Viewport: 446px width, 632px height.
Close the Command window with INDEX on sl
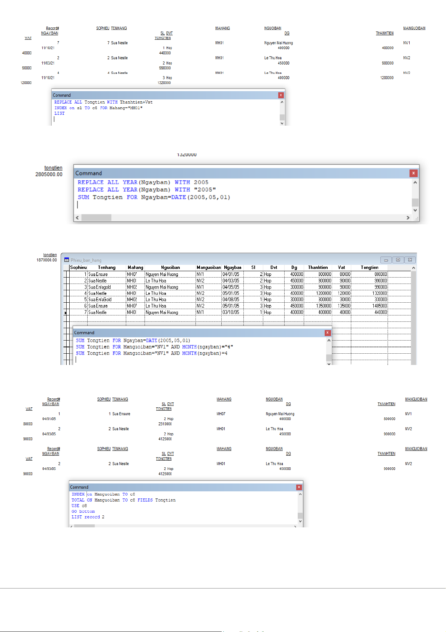tap(281, 95)
